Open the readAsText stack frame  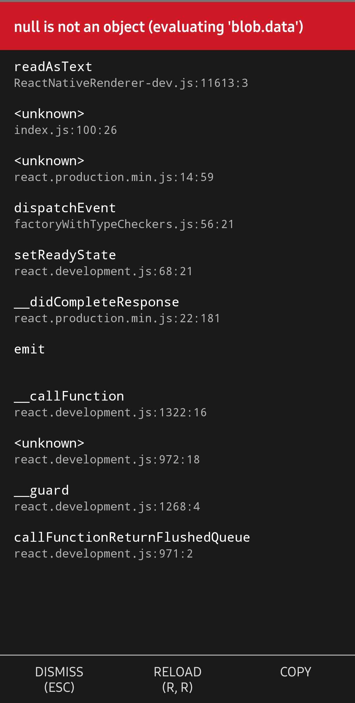click(53, 66)
